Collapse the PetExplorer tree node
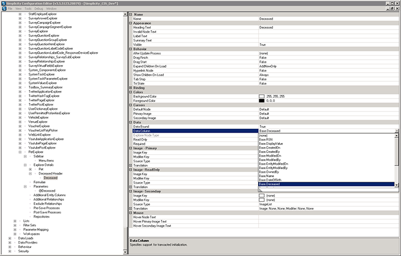 20,151
